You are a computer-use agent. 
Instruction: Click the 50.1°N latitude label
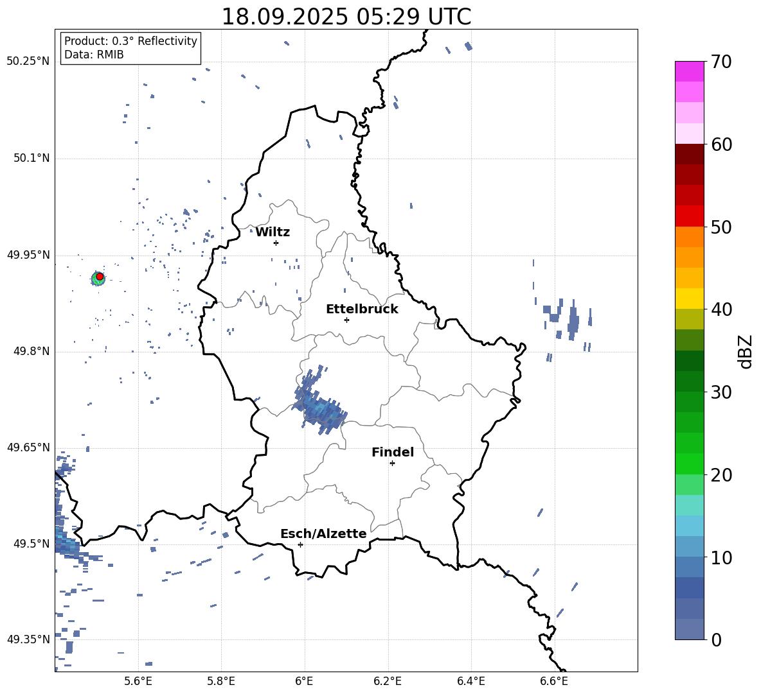click(x=31, y=159)
